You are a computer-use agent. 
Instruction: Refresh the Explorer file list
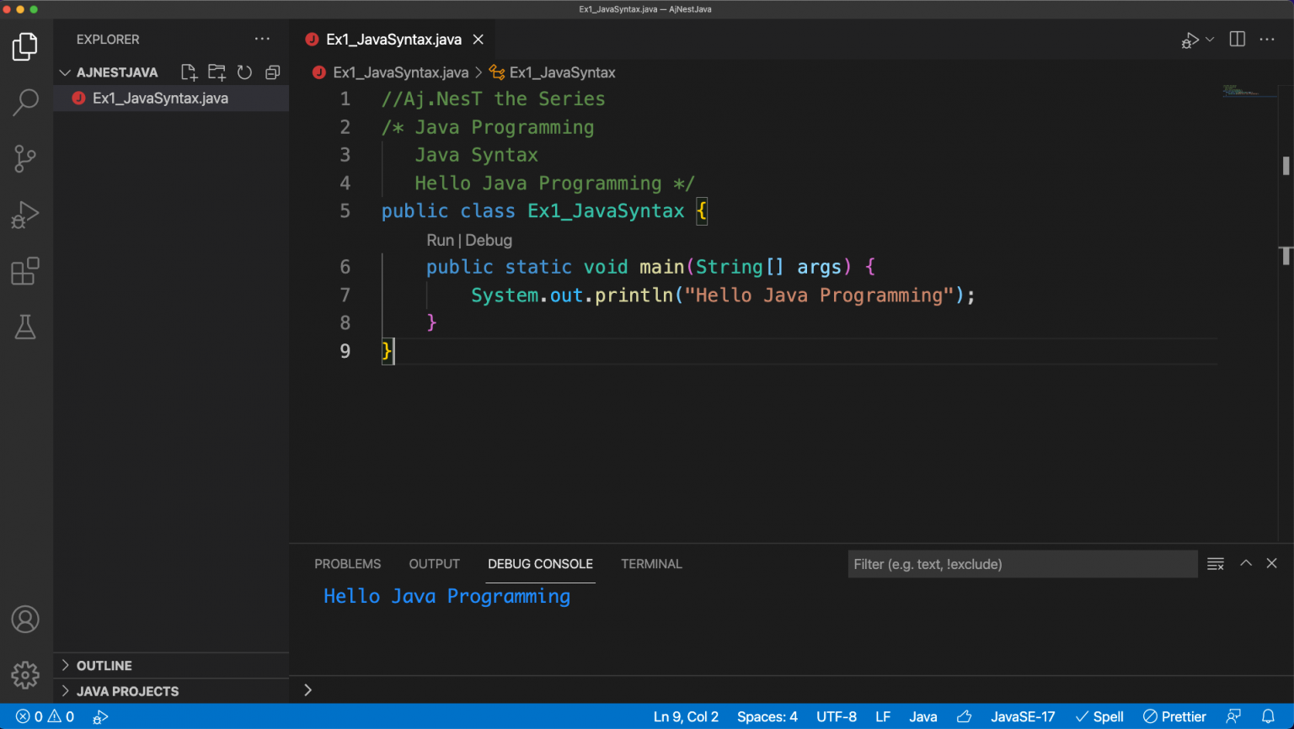pos(244,72)
